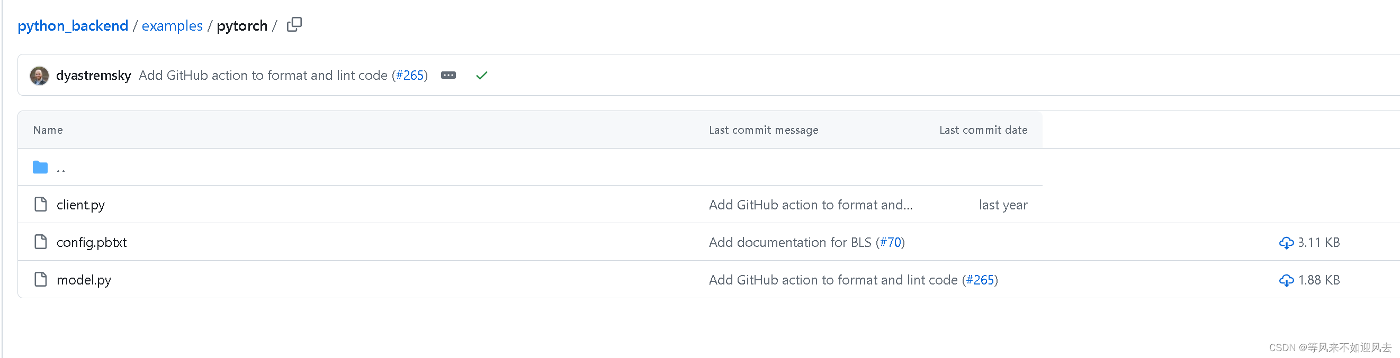Open client.py's last commit message
The image size is (1400, 358).
click(810, 205)
